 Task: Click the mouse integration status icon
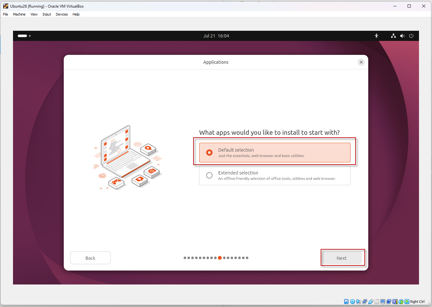coord(401,302)
